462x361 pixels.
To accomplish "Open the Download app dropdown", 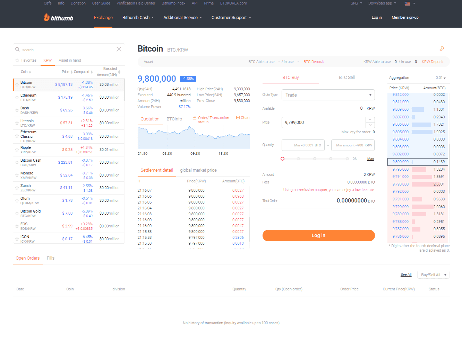I will (382, 3).
